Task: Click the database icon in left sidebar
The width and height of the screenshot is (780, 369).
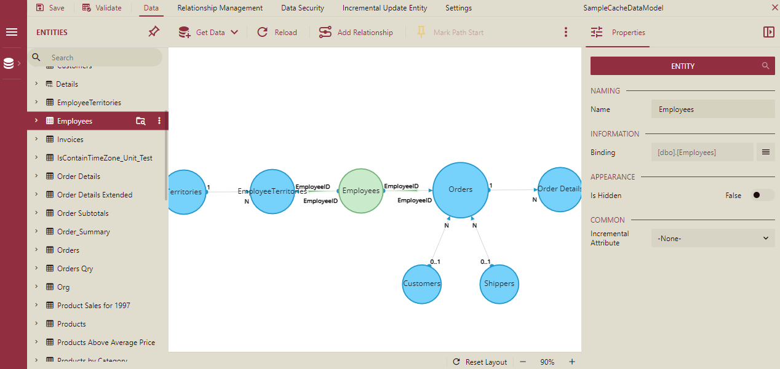Action: 8,62
